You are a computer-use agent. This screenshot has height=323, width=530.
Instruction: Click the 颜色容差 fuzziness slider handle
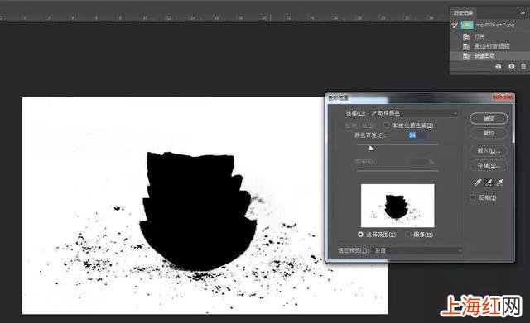370,148
